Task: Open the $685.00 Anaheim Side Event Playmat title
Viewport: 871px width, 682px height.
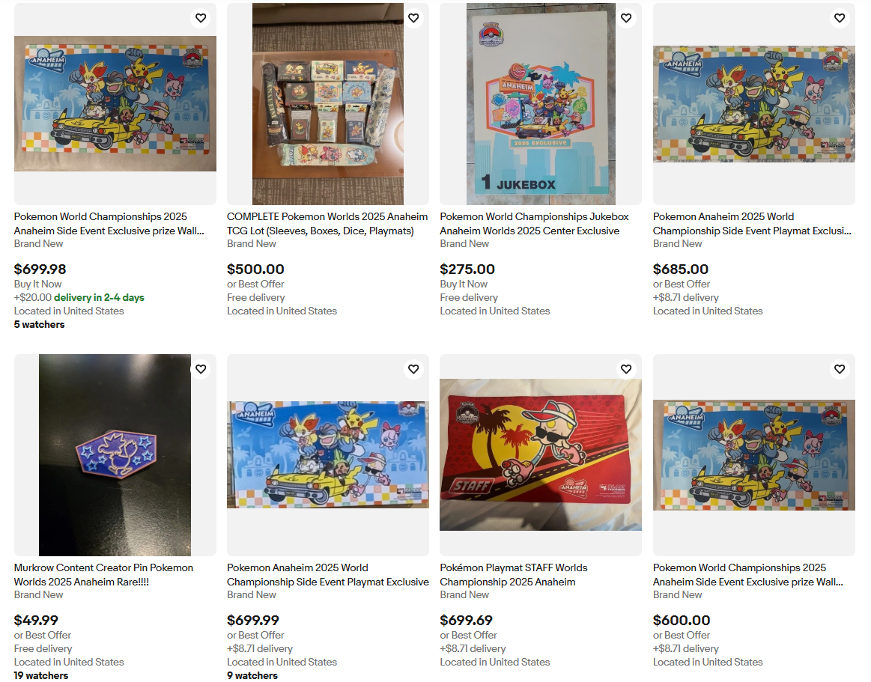Action: click(752, 224)
